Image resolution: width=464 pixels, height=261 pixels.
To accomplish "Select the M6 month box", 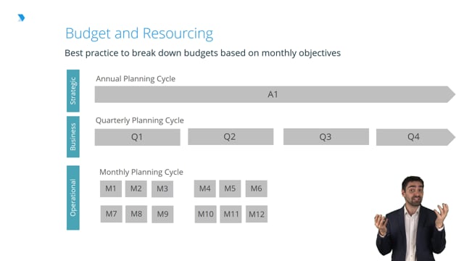I will click(256, 188).
